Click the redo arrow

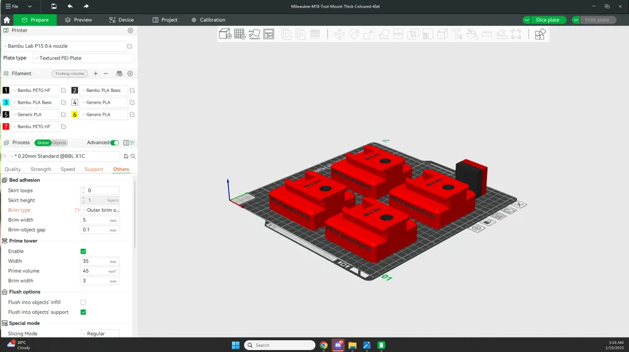coord(86,6)
